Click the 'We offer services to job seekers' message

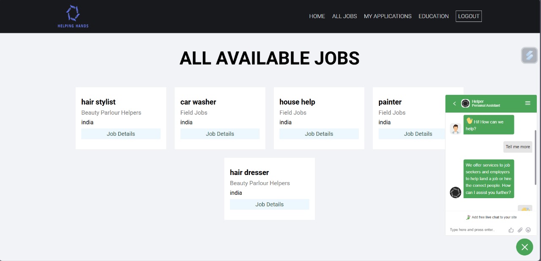489,179
